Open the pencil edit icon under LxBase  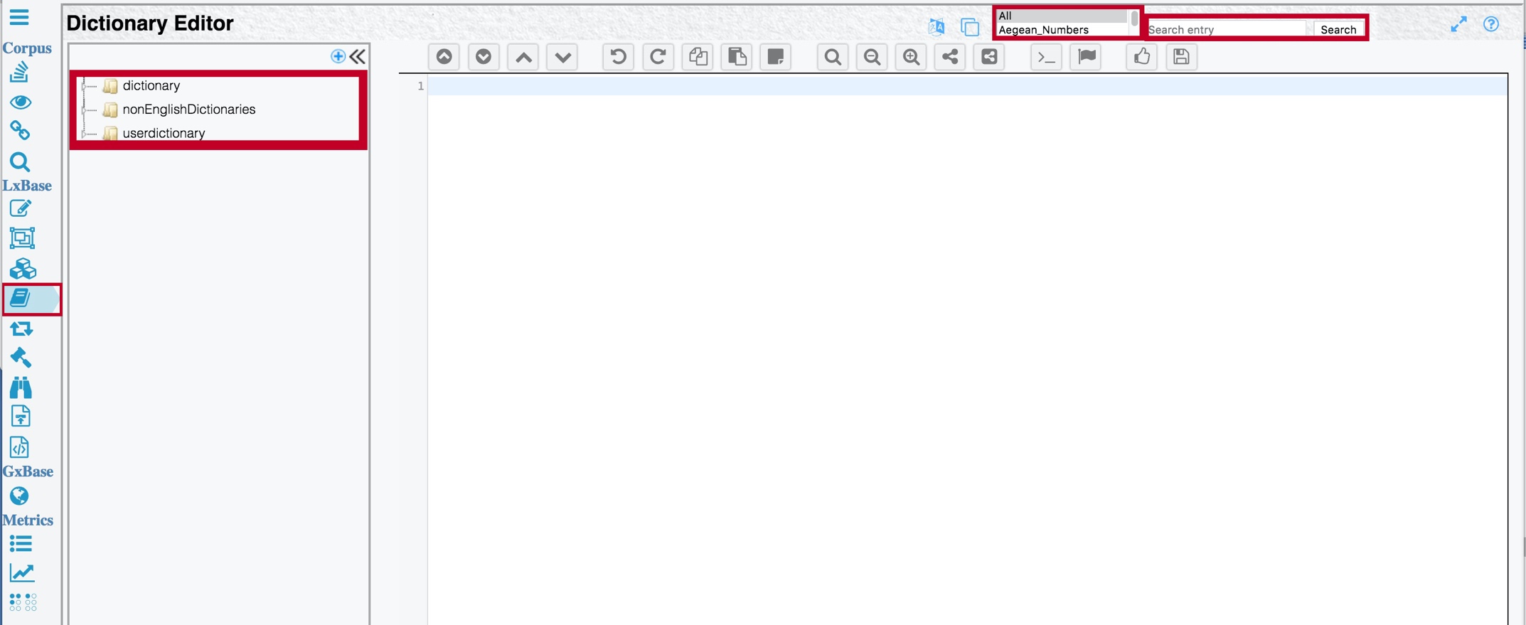pos(20,208)
